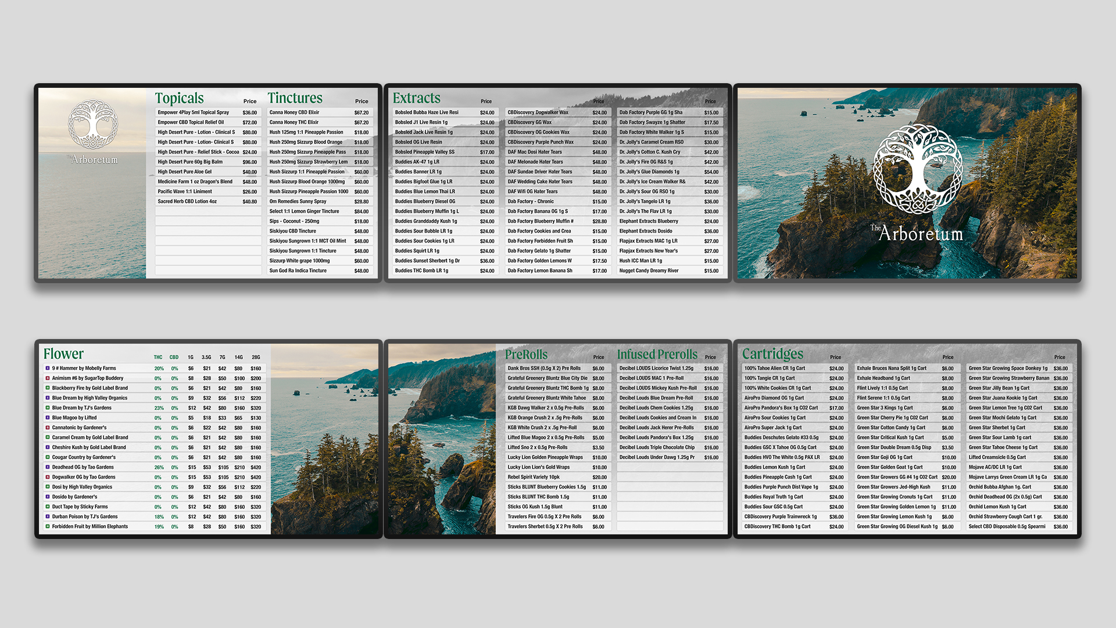Select DAF Wedding Cake Hater Tears row
This screenshot has width=1116, height=628.
(x=557, y=181)
